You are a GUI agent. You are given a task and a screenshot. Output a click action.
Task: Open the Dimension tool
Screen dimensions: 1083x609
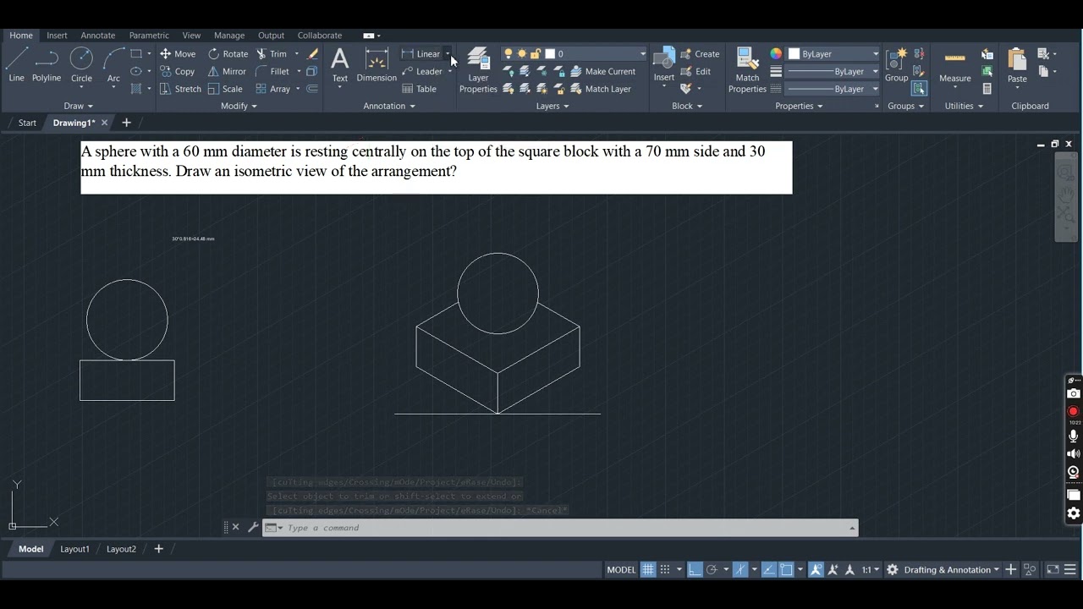377,65
